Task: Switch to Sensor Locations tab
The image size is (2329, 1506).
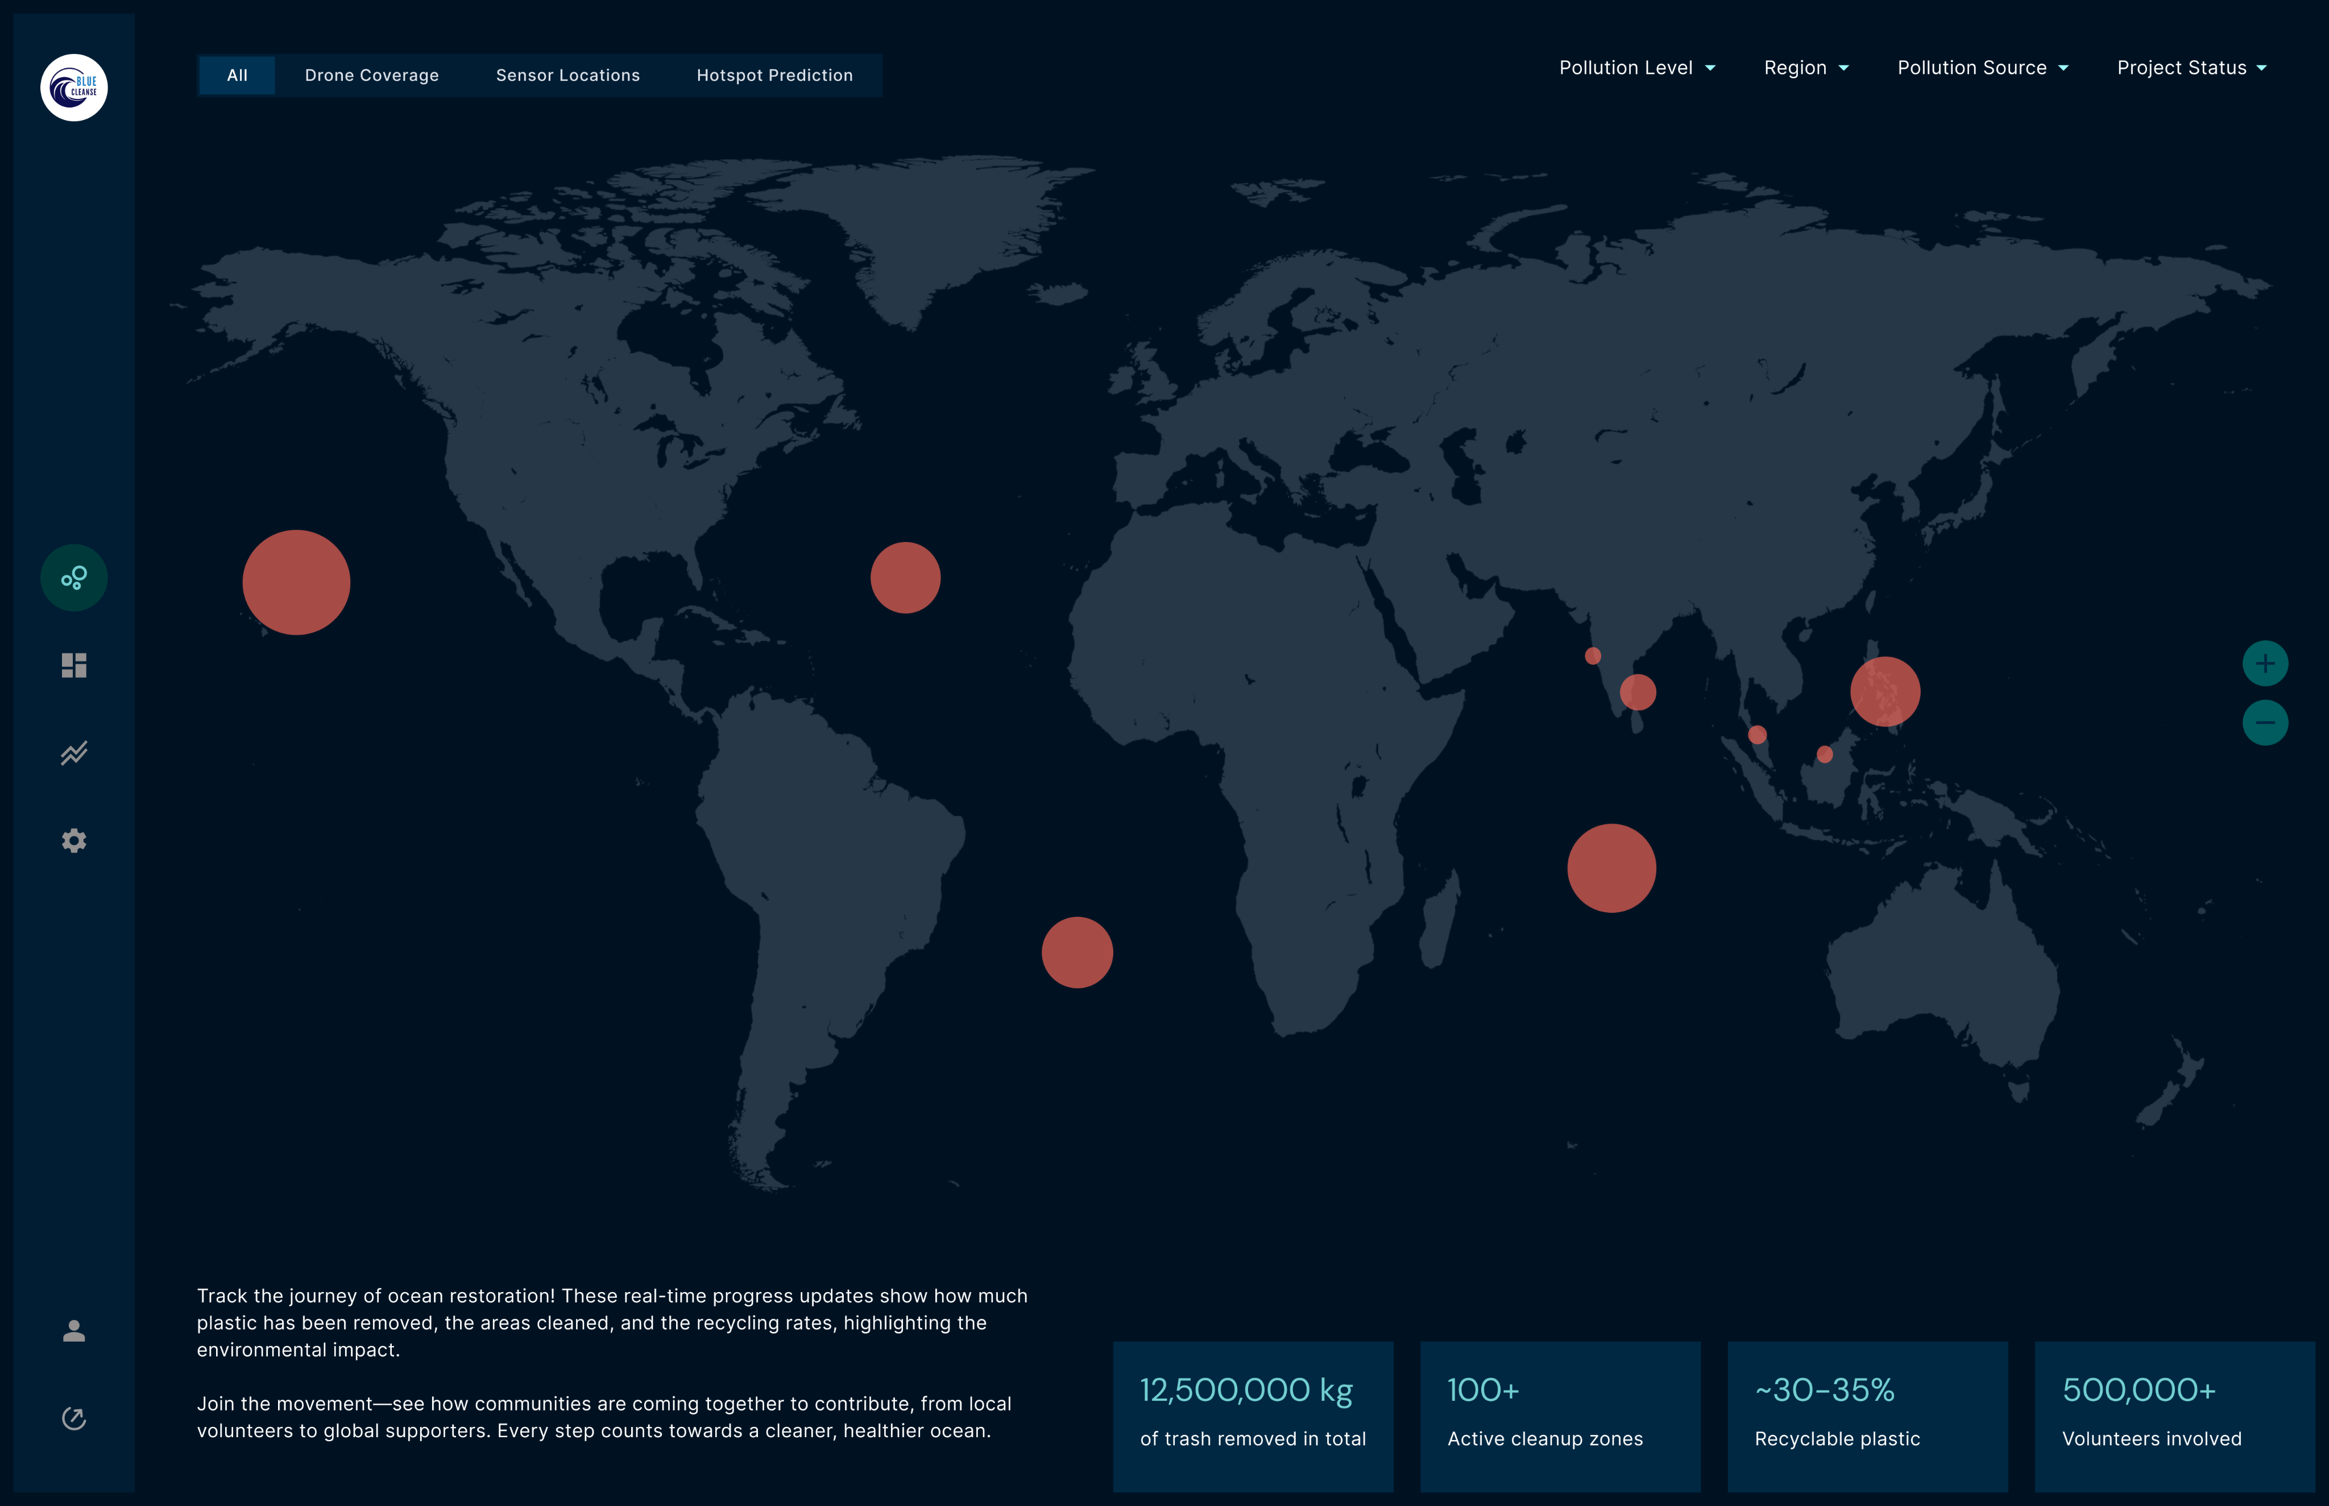Action: click(x=567, y=75)
